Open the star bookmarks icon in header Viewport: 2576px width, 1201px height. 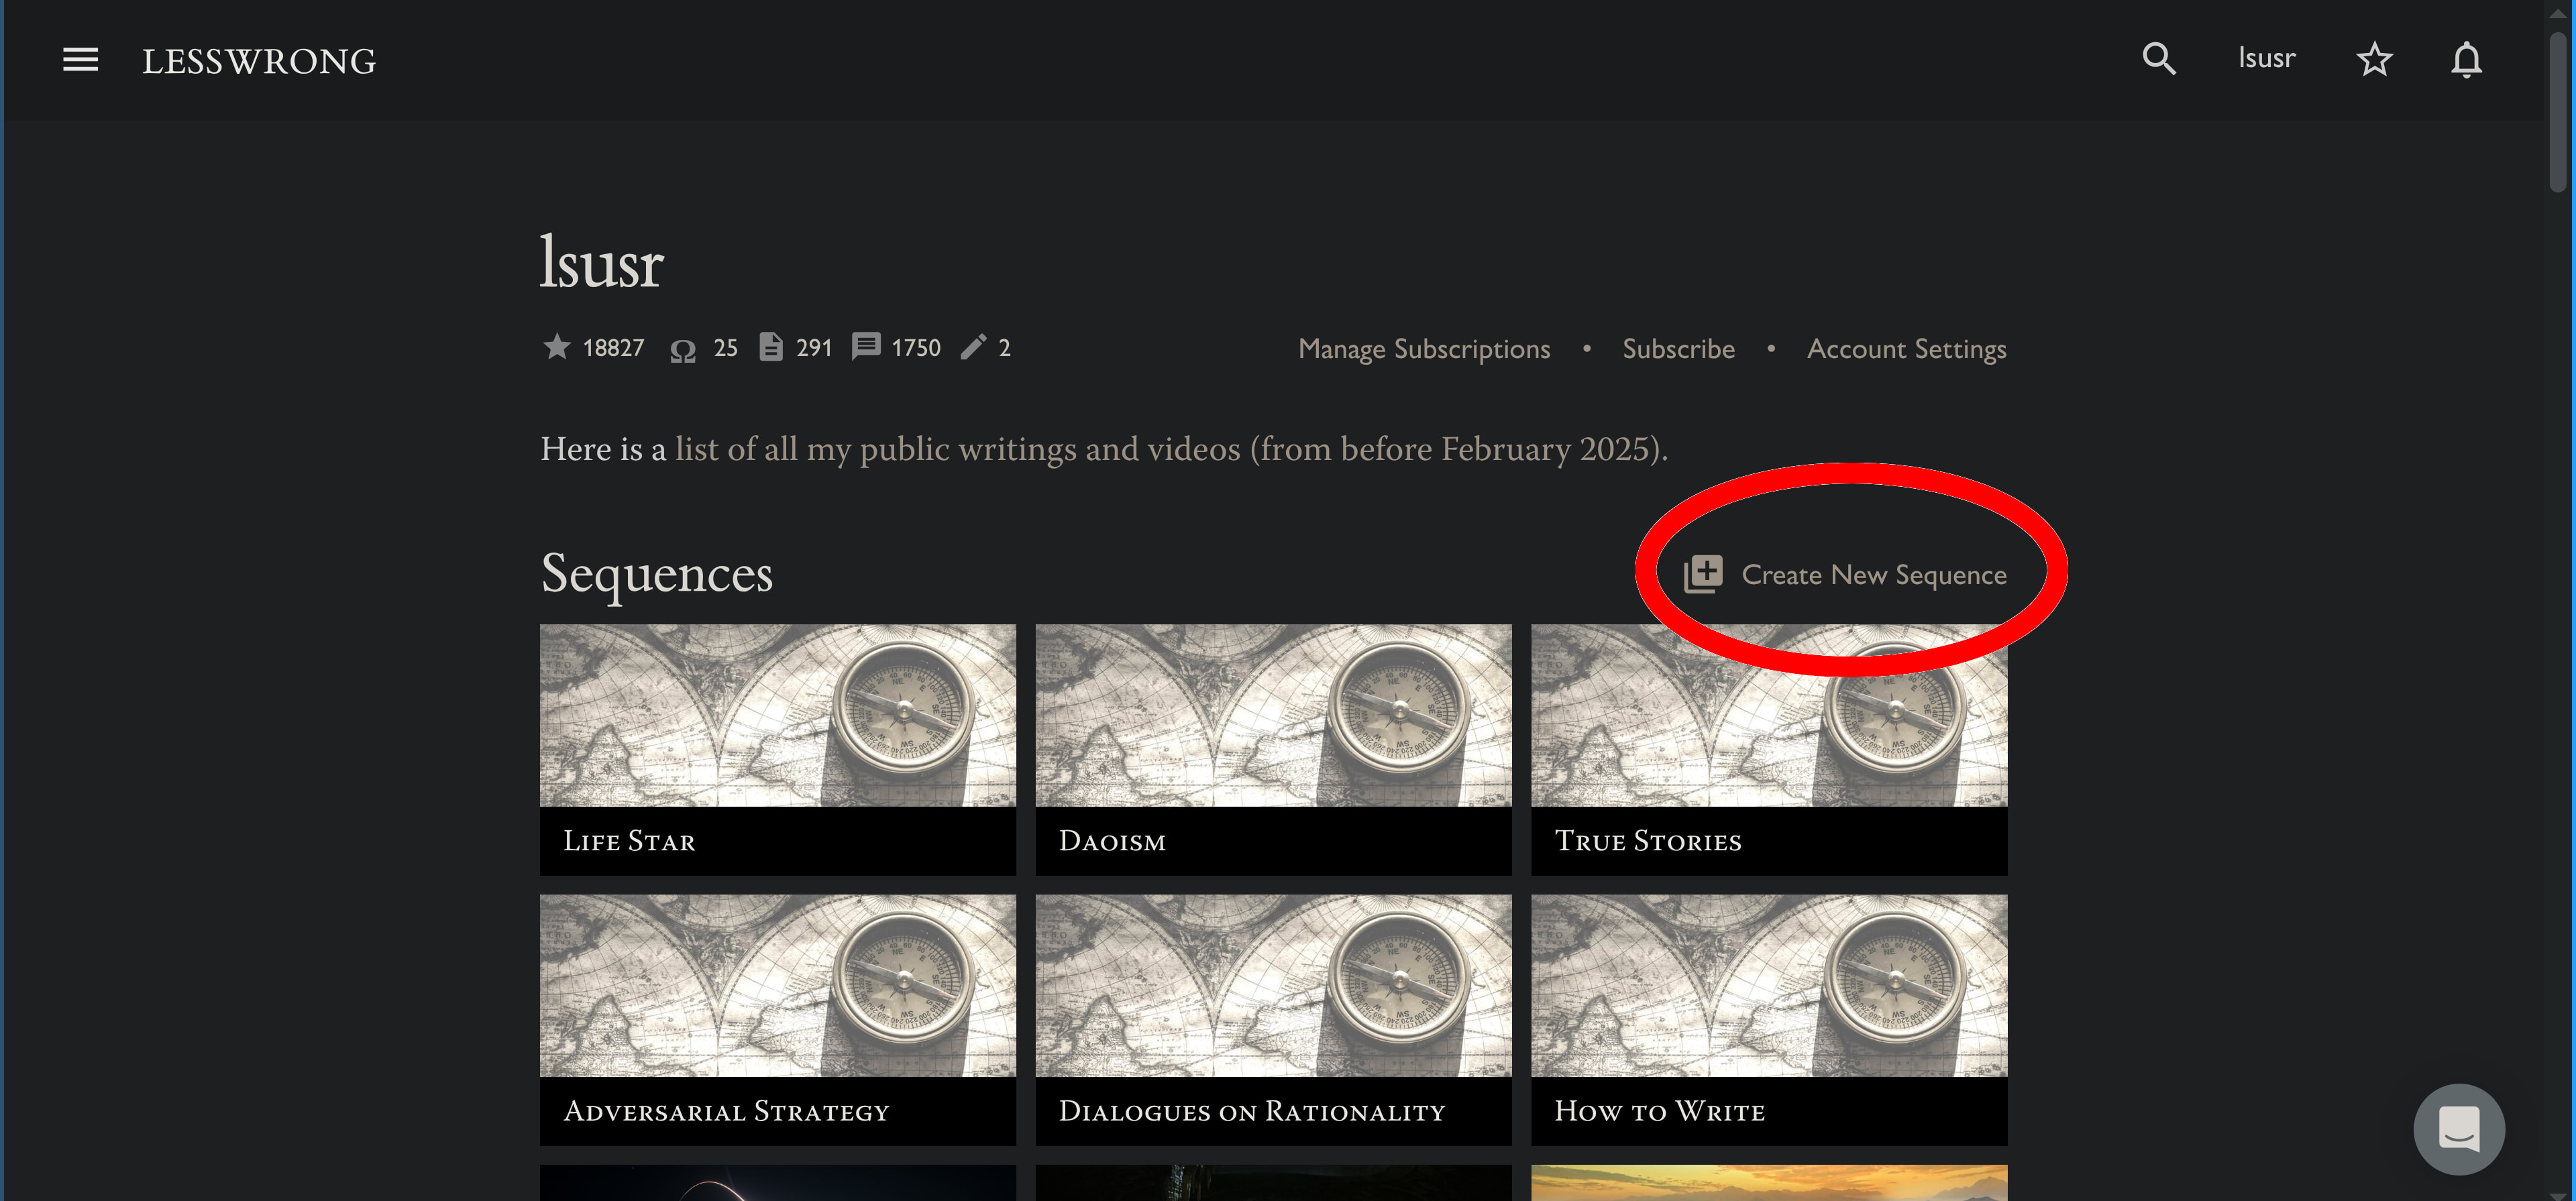coord(2374,59)
